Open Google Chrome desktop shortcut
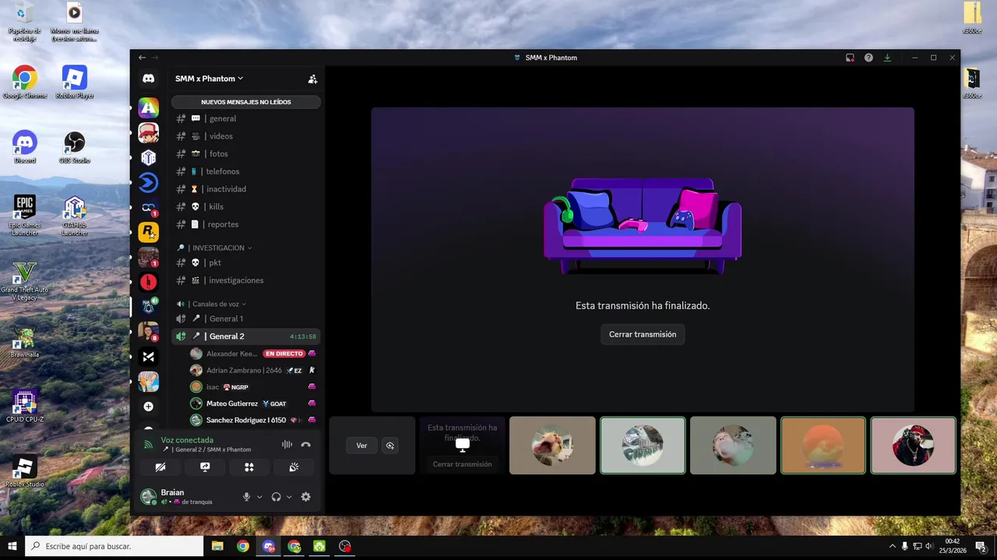 click(24, 82)
